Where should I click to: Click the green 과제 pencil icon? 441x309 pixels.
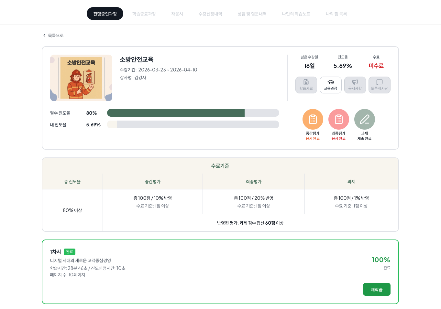[x=364, y=119]
